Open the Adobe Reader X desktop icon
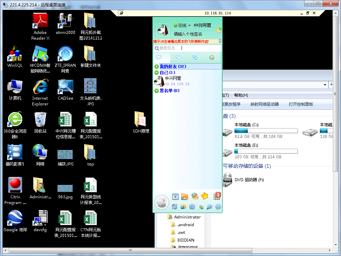Screen dimensions: 341x256 click(x=40, y=26)
